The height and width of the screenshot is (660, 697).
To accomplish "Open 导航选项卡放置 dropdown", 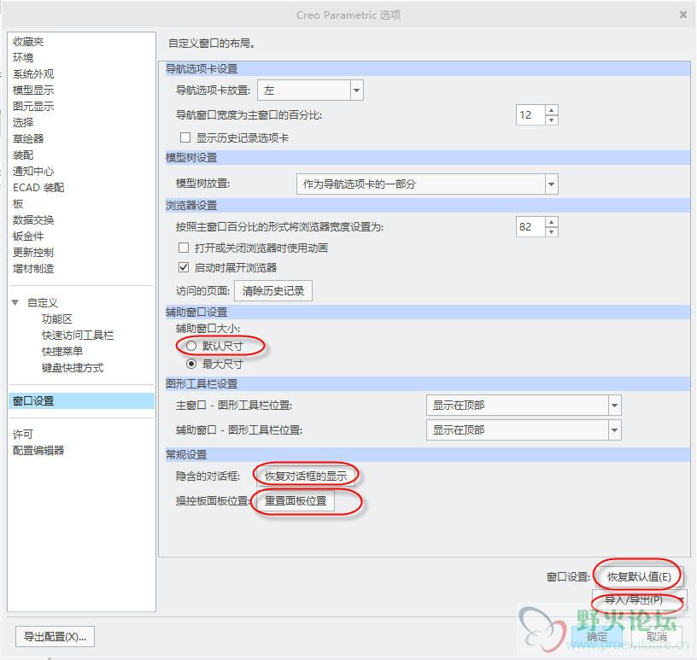I will pyautogui.click(x=310, y=91).
